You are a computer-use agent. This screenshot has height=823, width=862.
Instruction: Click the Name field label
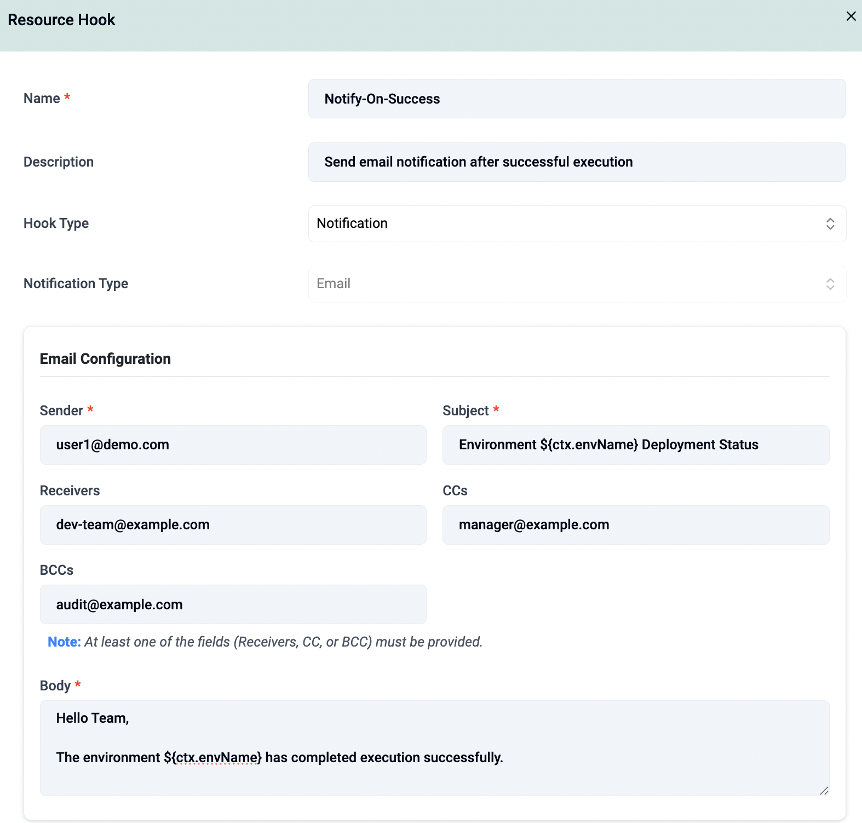[x=42, y=99]
